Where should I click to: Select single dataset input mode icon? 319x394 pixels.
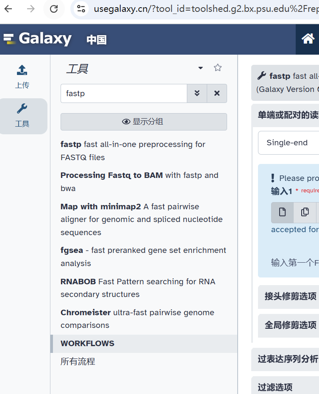(x=282, y=212)
